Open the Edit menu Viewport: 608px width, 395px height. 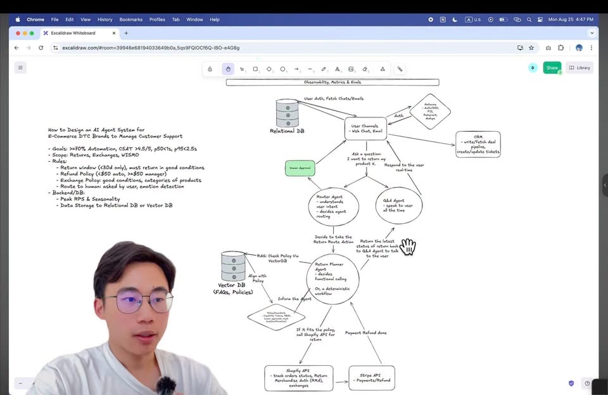click(x=70, y=20)
